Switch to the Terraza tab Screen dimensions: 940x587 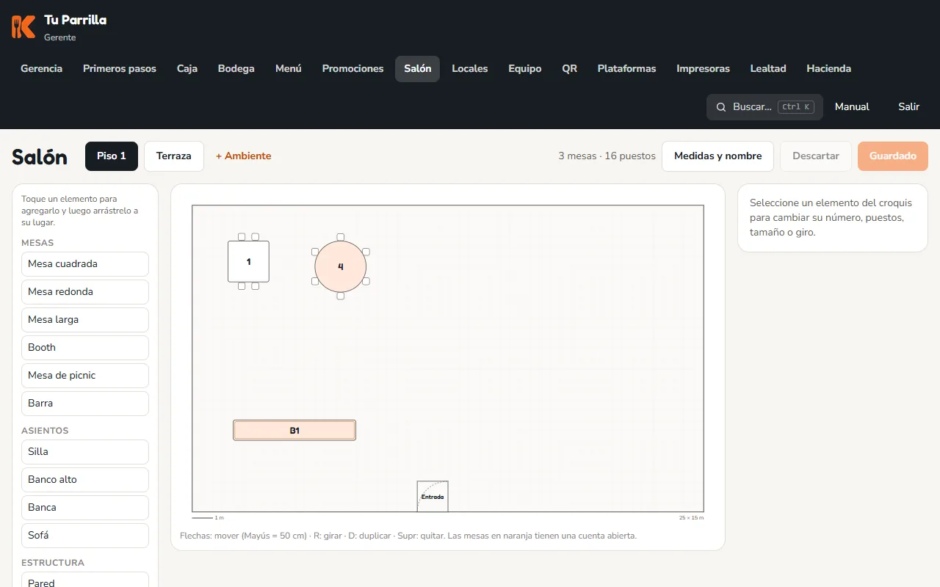tap(174, 156)
